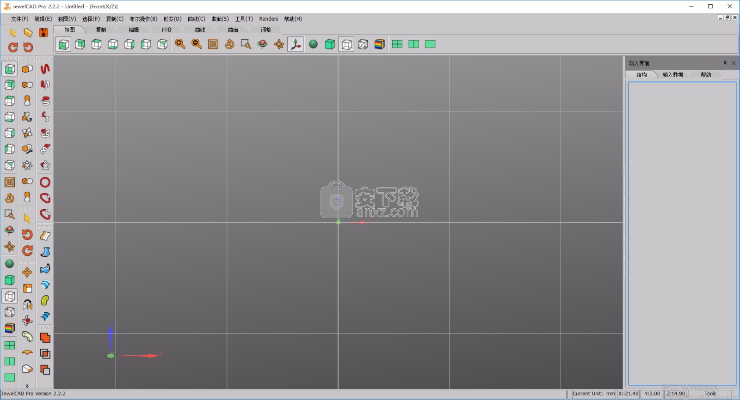Image resolution: width=740 pixels, height=400 pixels.
Task: Click the blue vase revolve surface tool
Action: coord(45,252)
